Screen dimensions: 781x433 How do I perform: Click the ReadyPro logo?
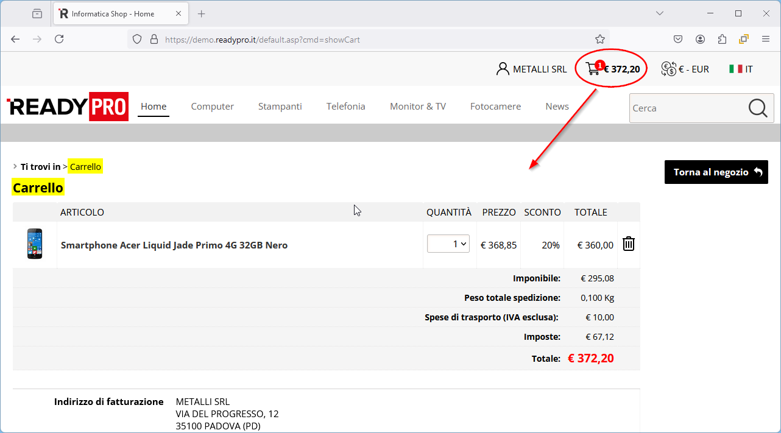[68, 107]
